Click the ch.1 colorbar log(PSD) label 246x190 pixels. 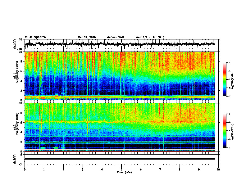[232, 81]
